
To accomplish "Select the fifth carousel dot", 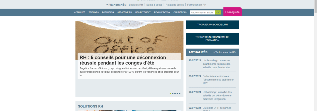I will tap(180, 94).
